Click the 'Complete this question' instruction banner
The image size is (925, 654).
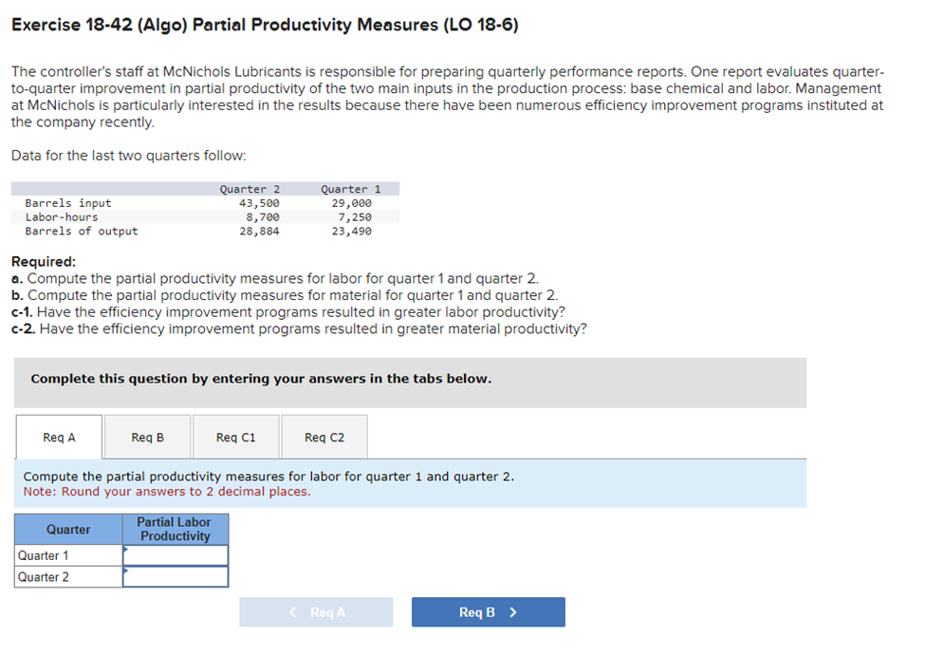[x=410, y=383]
